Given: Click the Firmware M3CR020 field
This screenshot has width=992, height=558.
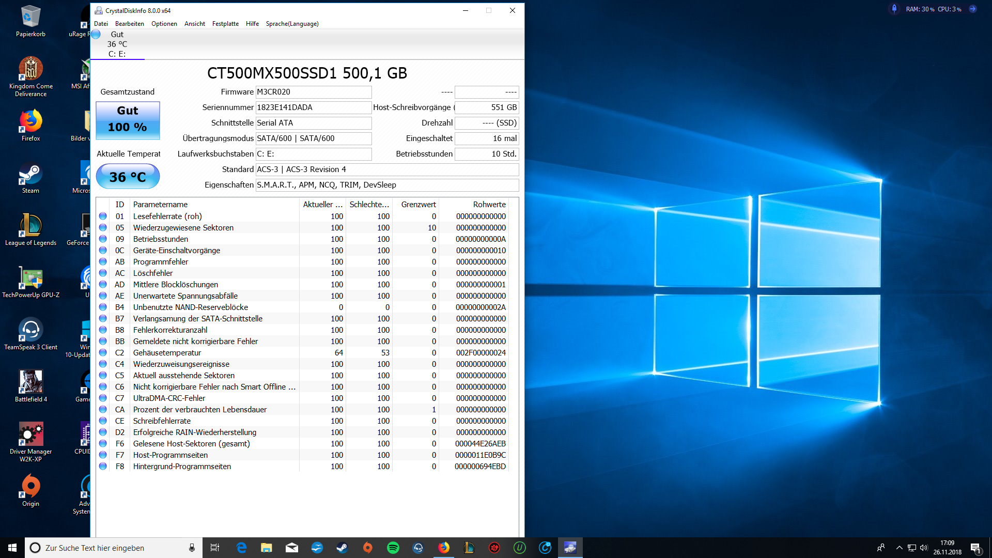Looking at the screenshot, I should coord(313,92).
